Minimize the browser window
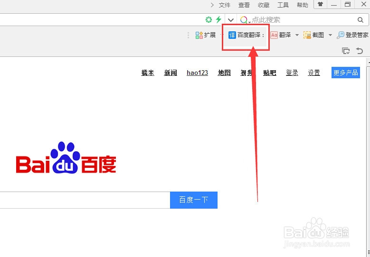Image resolution: width=370 pixels, height=257 pixels. (333, 5)
